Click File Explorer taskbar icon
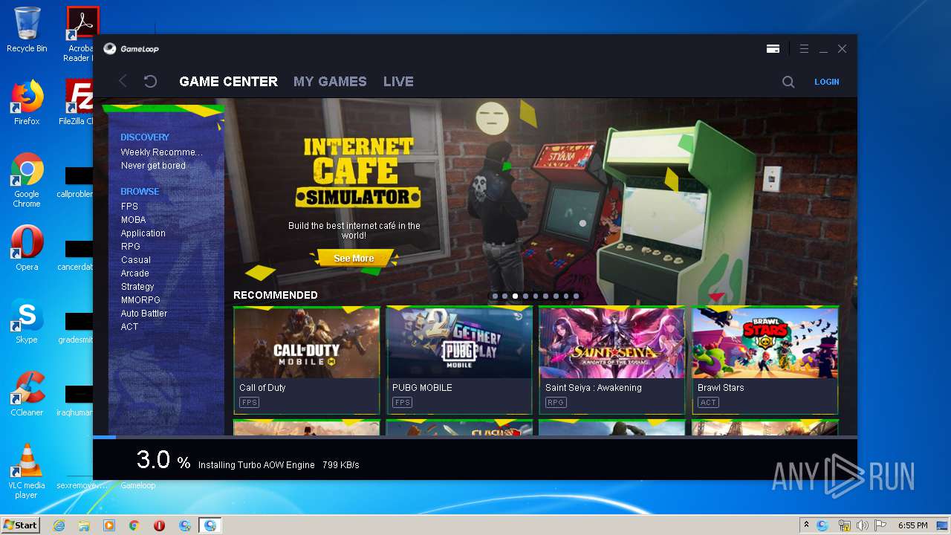This screenshot has width=951, height=535. pyautogui.click(x=84, y=525)
